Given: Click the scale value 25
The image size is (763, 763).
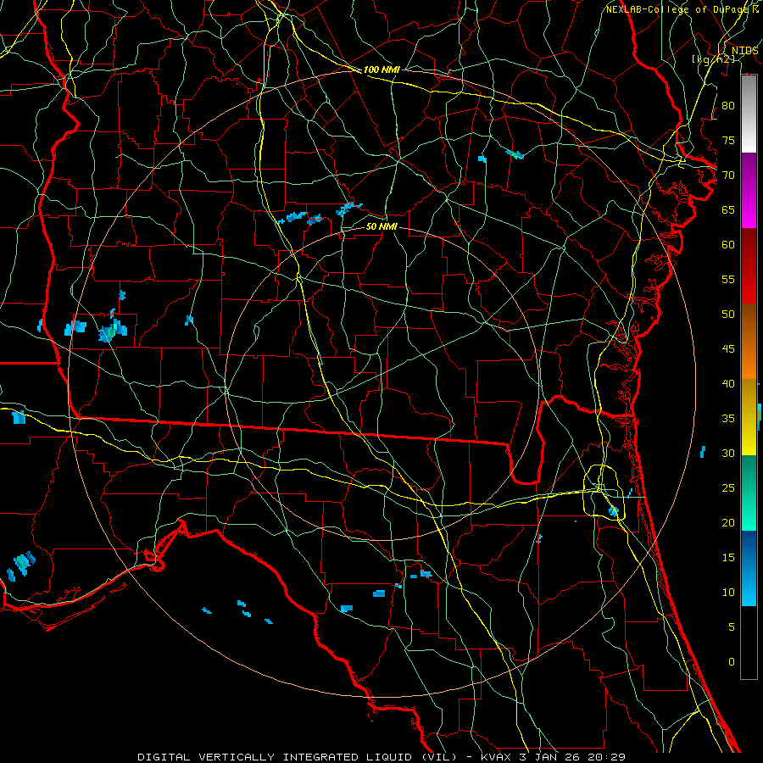Looking at the screenshot, I should click(x=728, y=488).
